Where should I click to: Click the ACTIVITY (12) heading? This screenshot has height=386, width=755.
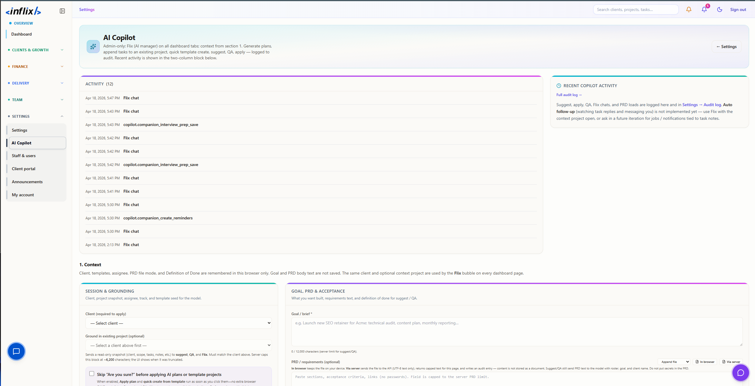tap(99, 84)
